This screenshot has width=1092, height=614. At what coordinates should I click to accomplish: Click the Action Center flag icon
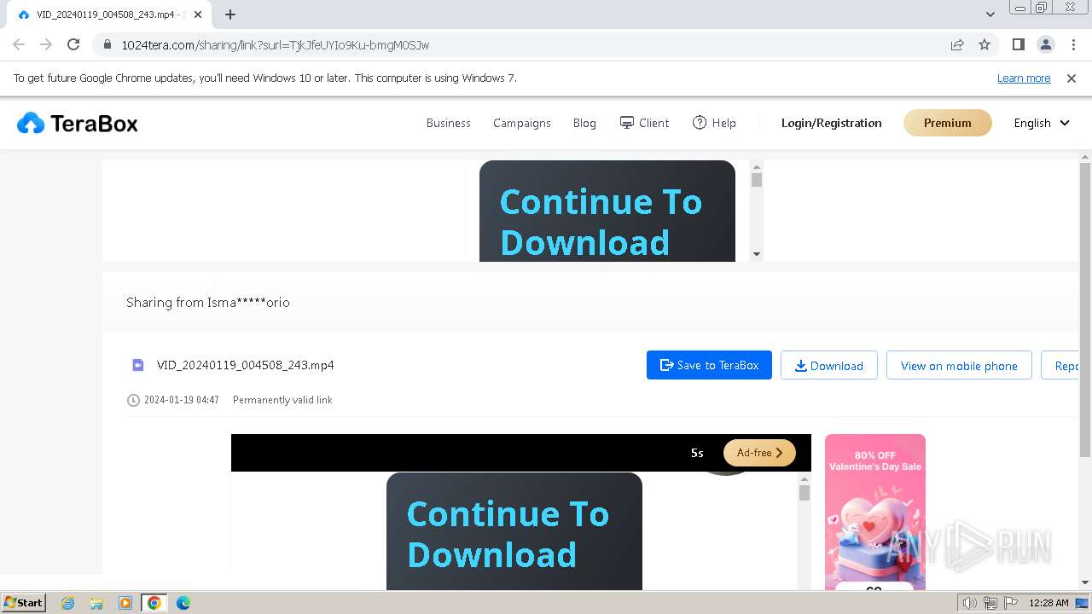(x=1011, y=603)
